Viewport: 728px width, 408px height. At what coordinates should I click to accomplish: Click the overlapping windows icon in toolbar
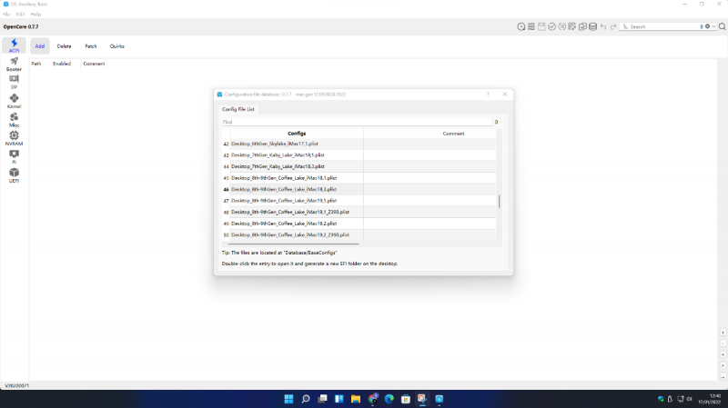[582, 27]
